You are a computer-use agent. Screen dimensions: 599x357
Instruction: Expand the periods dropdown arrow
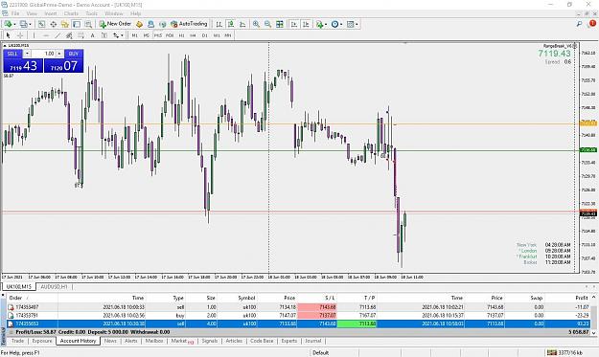pyautogui.click(x=341, y=24)
